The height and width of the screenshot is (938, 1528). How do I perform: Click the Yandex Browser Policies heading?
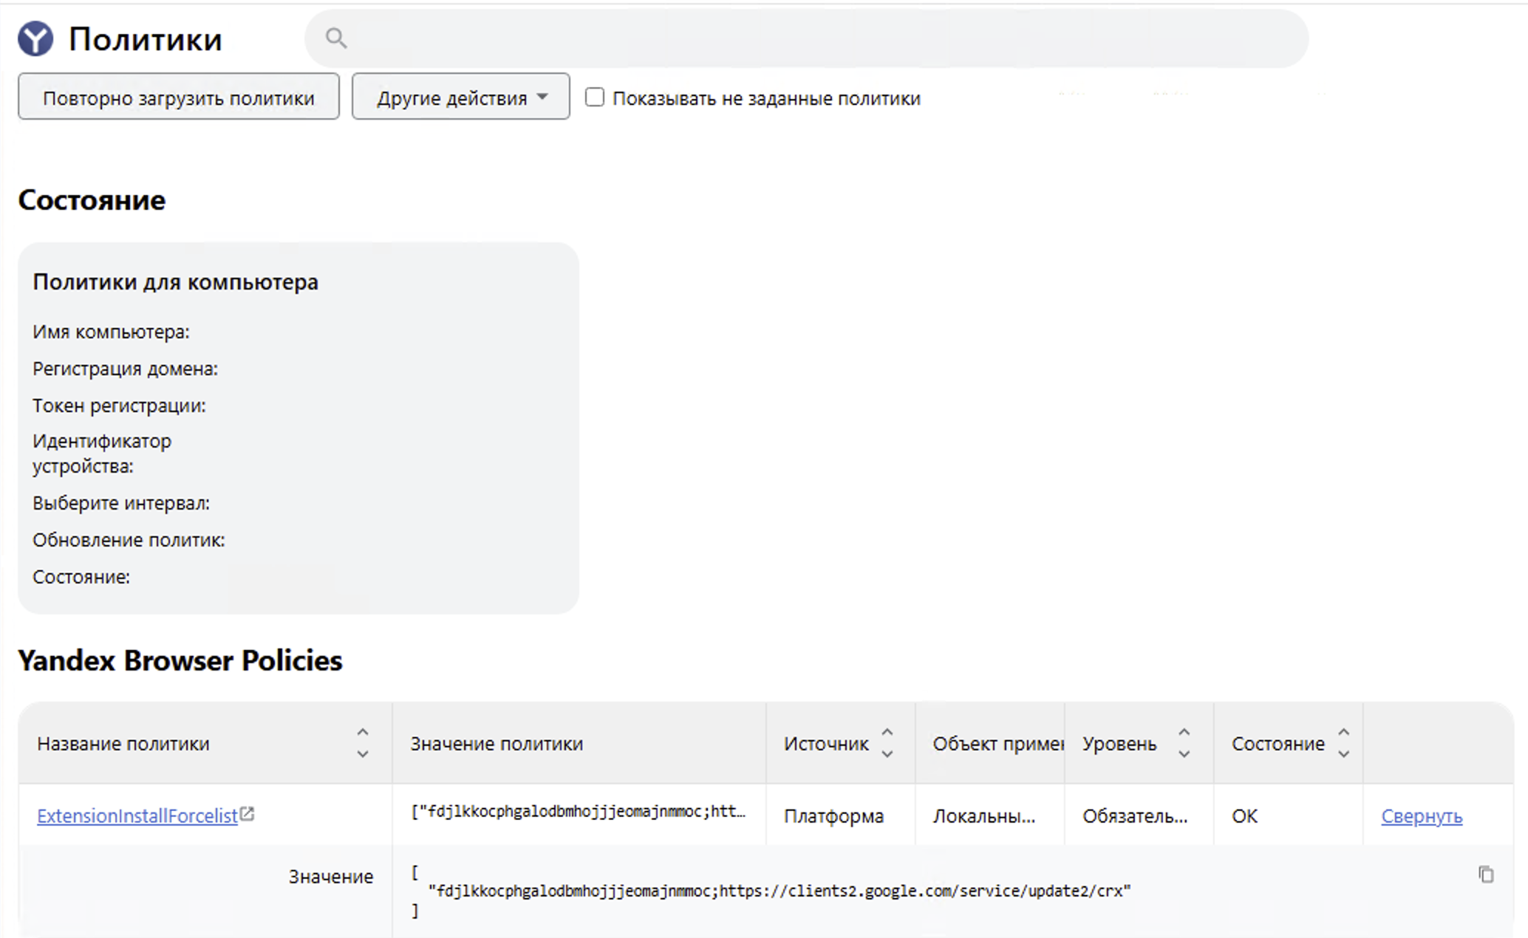pyautogui.click(x=180, y=660)
